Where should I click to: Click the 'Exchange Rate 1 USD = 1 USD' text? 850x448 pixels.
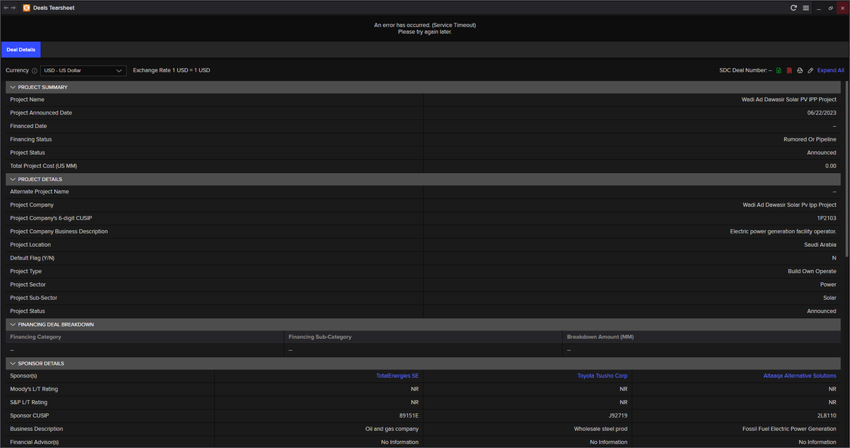(171, 71)
